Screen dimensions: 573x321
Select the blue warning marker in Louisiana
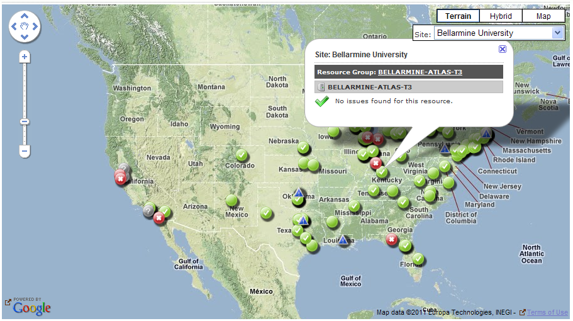point(342,240)
